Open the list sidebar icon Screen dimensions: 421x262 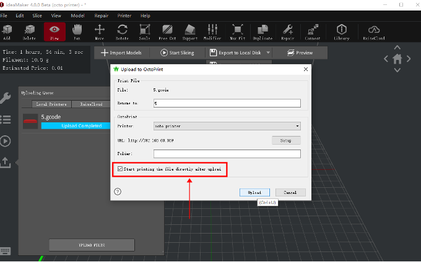coord(6,119)
